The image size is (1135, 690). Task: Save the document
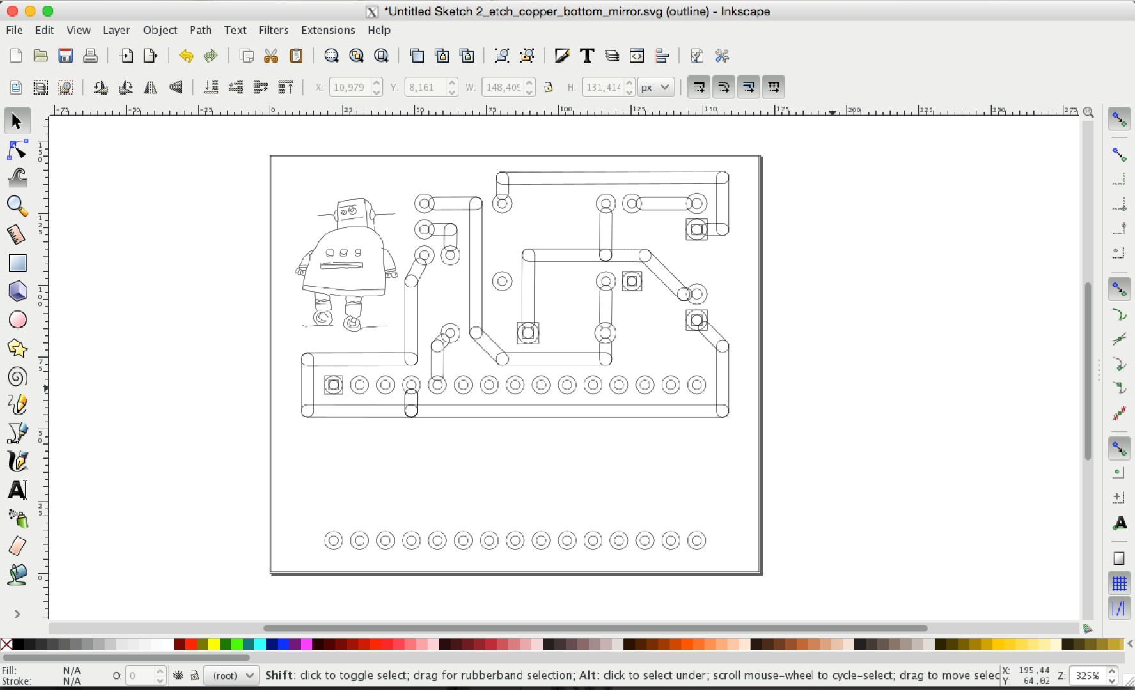tap(65, 56)
